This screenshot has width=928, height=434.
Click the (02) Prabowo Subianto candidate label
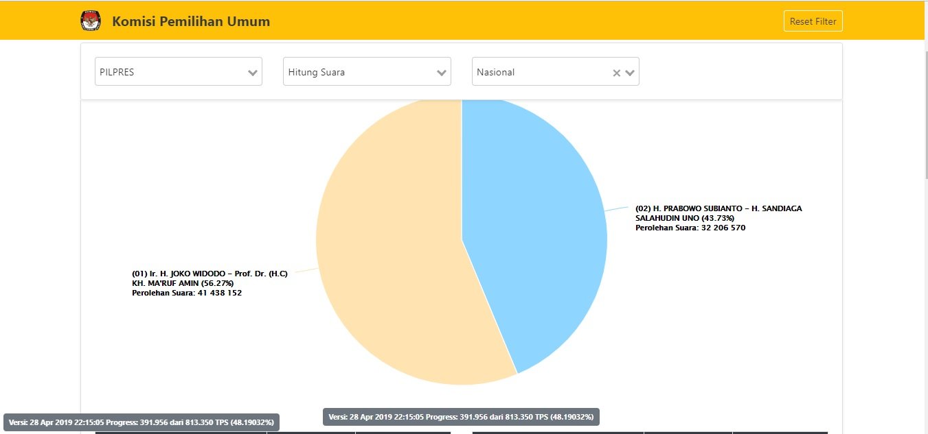pyautogui.click(x=718, y=208)
